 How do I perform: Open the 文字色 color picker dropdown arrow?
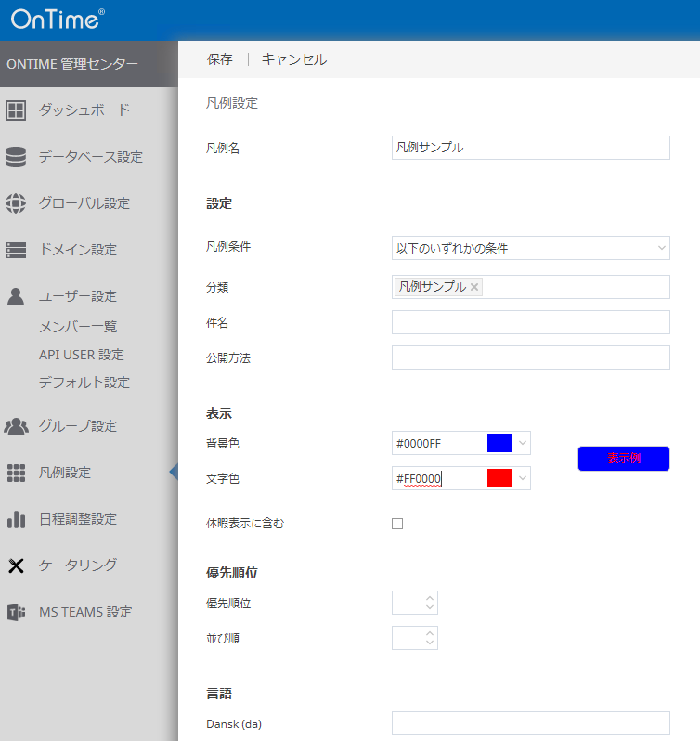(523, 478)
